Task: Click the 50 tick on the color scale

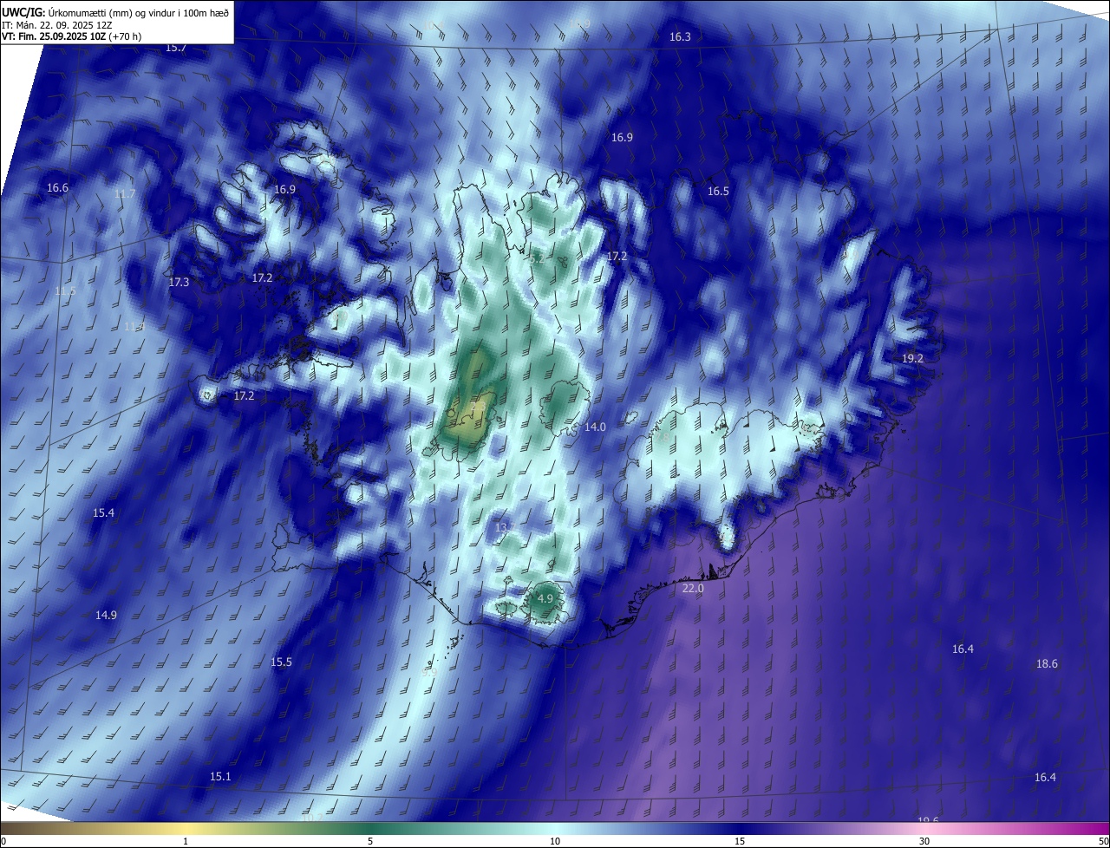Action: pos(1103,841)
